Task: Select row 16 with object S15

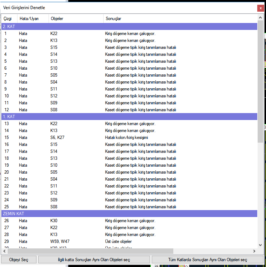Action: pyautogui.click(x=129, y=144)
